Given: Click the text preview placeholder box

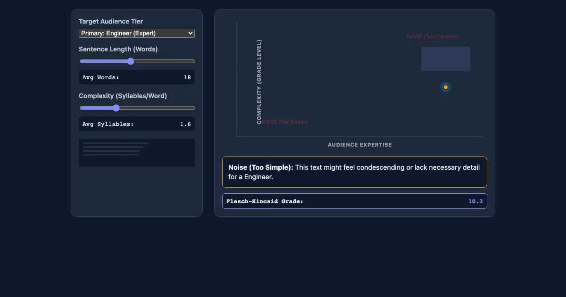Looking at the screenshot, I should tap(137, 153).
